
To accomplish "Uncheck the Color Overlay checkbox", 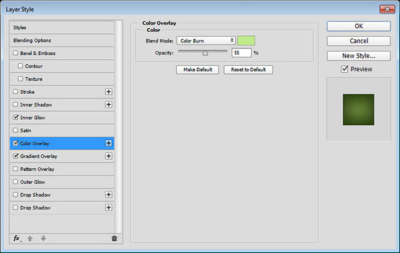I will coord(15,143).
